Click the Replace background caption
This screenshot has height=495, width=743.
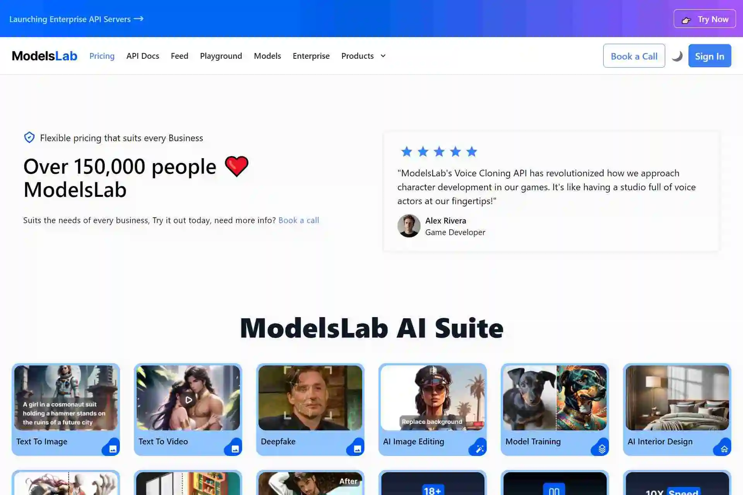tap(432, 422)
